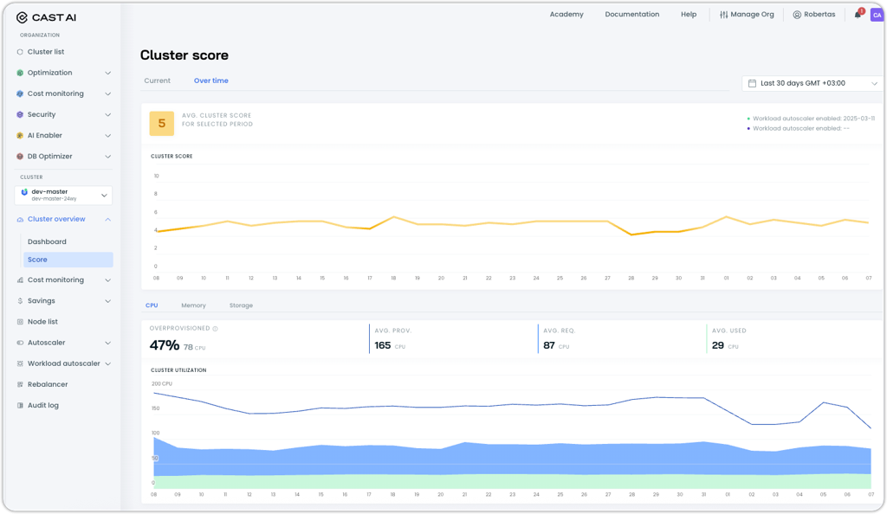This screenshot has width=887, height=514.
Task: Open the Documentation link
Action: point(631,15)
